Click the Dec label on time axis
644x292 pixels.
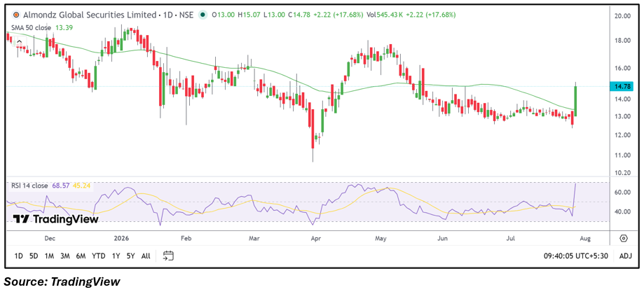pos(50,238)
